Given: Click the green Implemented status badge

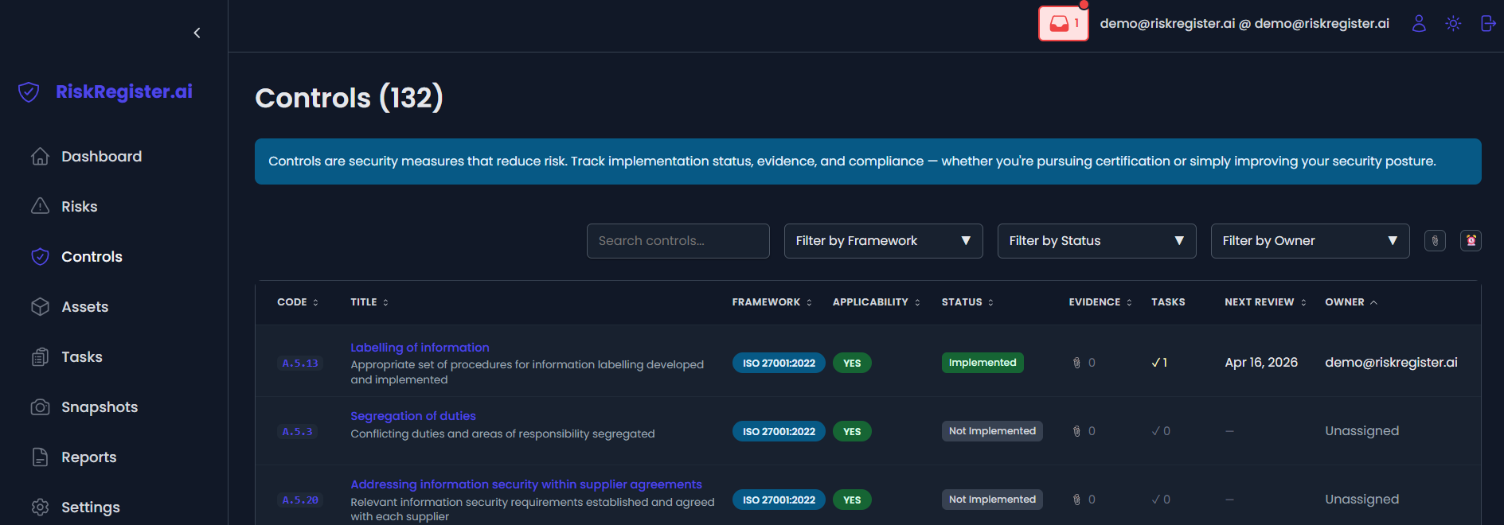Looking at the screenshot, I should click(x=982, y=363).
